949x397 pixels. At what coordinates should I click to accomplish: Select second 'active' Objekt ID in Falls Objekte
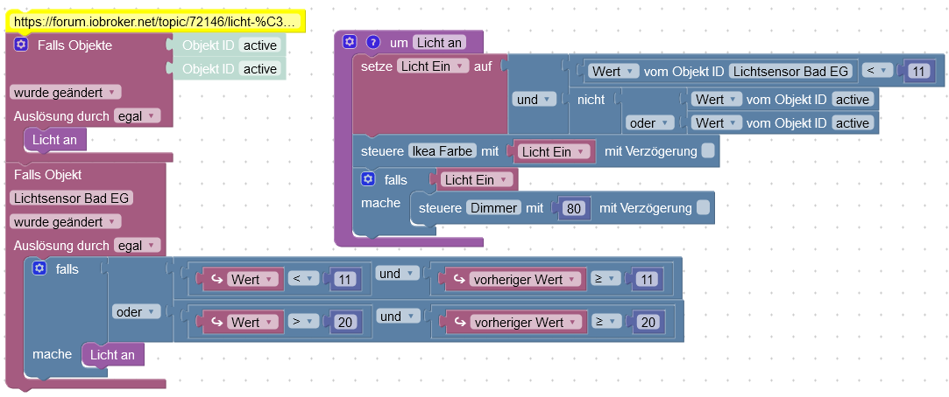260,69
